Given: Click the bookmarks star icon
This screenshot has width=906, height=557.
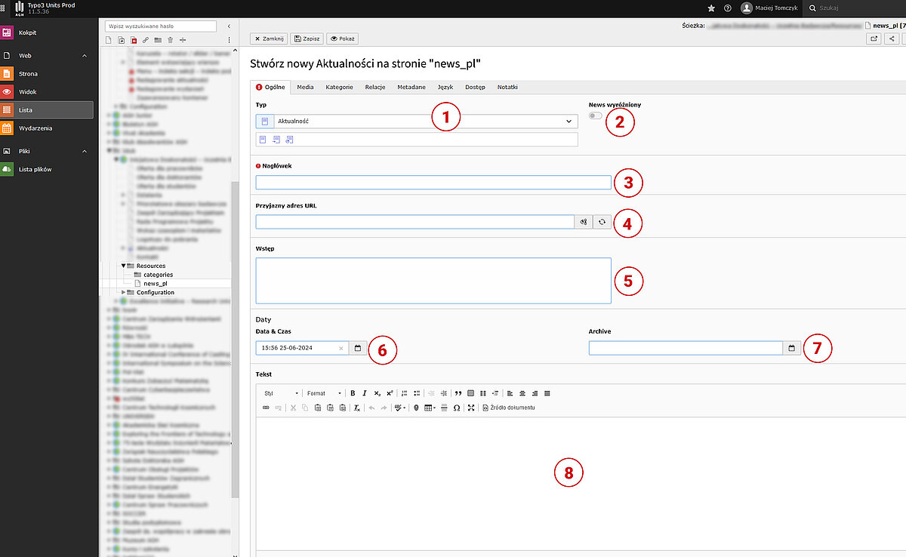Looking at the screenshot, I should [711, 8].
